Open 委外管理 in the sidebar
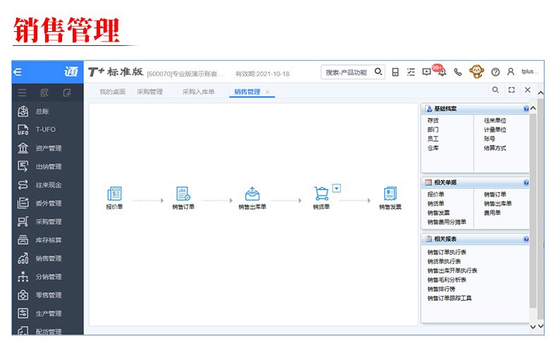Screen dimensions: 549x344 click(47, 203)
